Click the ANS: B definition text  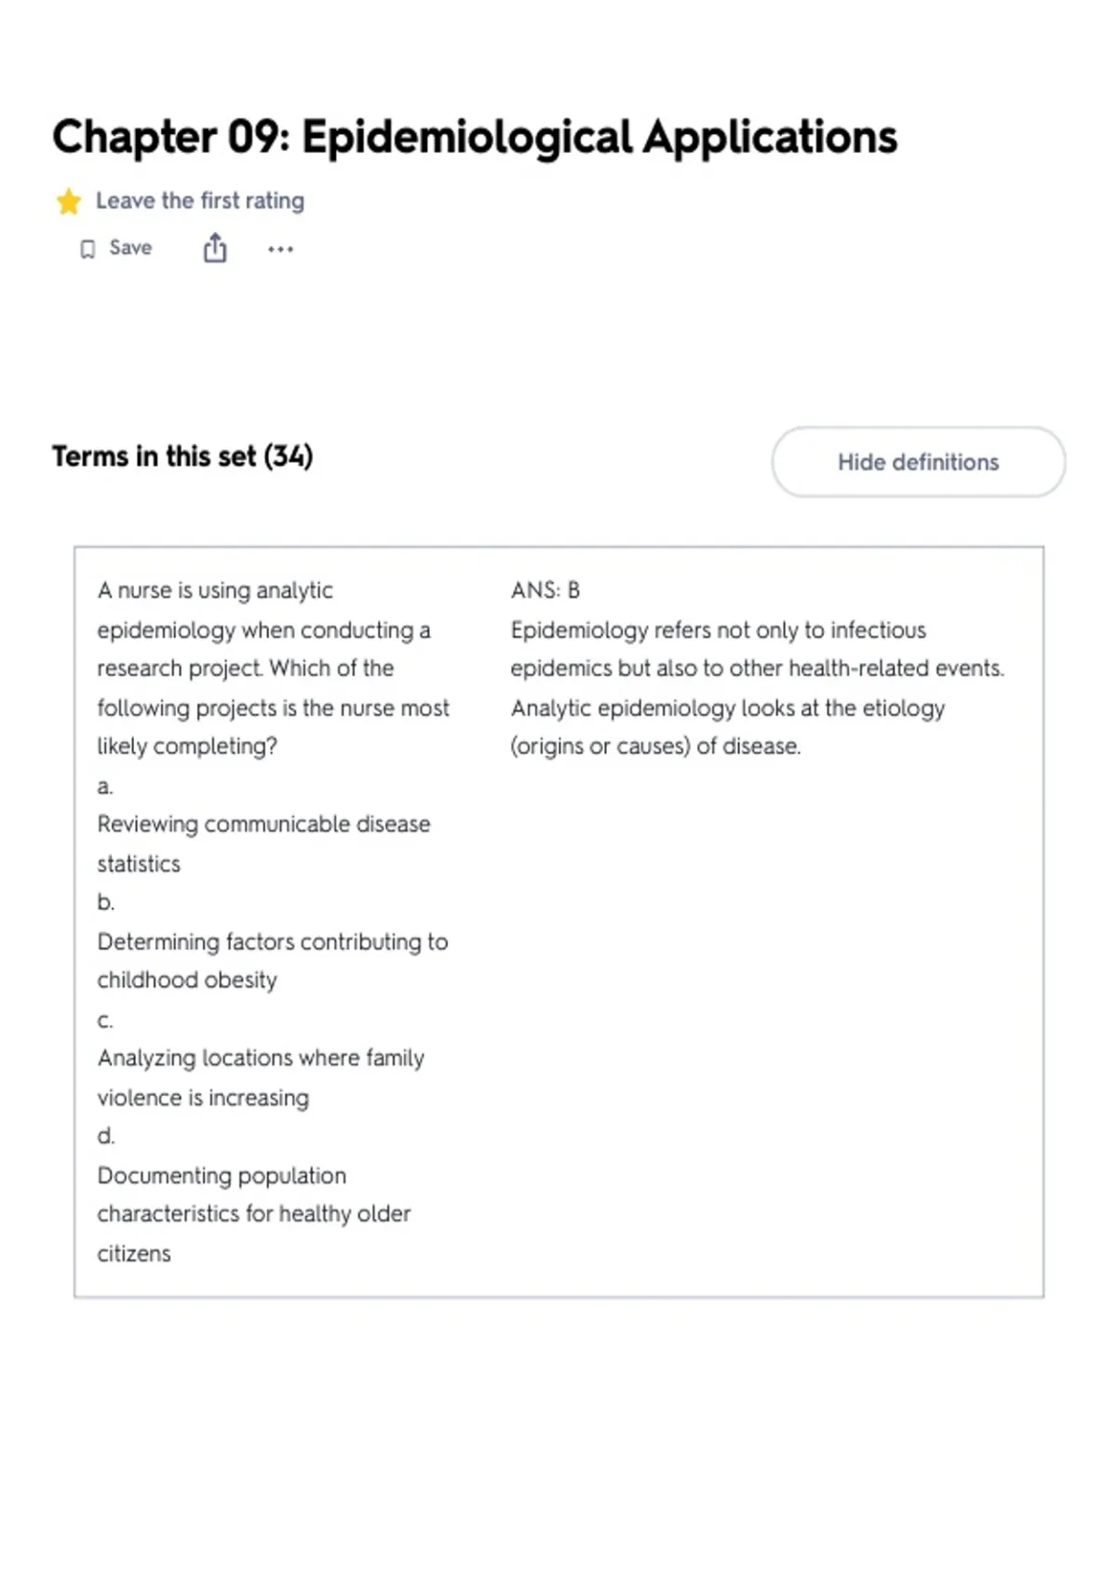tap(545, 590)
